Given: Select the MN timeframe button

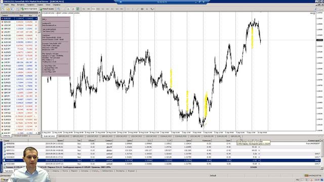Looking at the screenshot, I should tap(121, 9).
